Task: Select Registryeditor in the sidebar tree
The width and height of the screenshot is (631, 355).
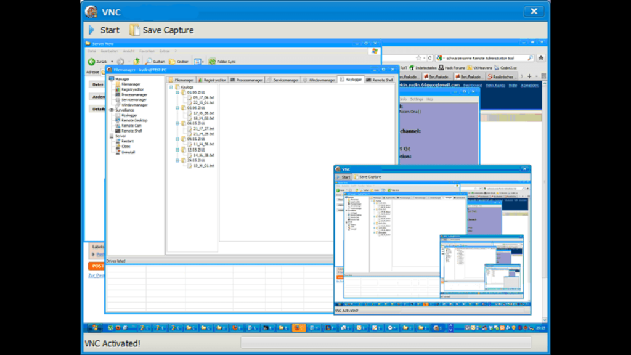Action: point(132,89)
